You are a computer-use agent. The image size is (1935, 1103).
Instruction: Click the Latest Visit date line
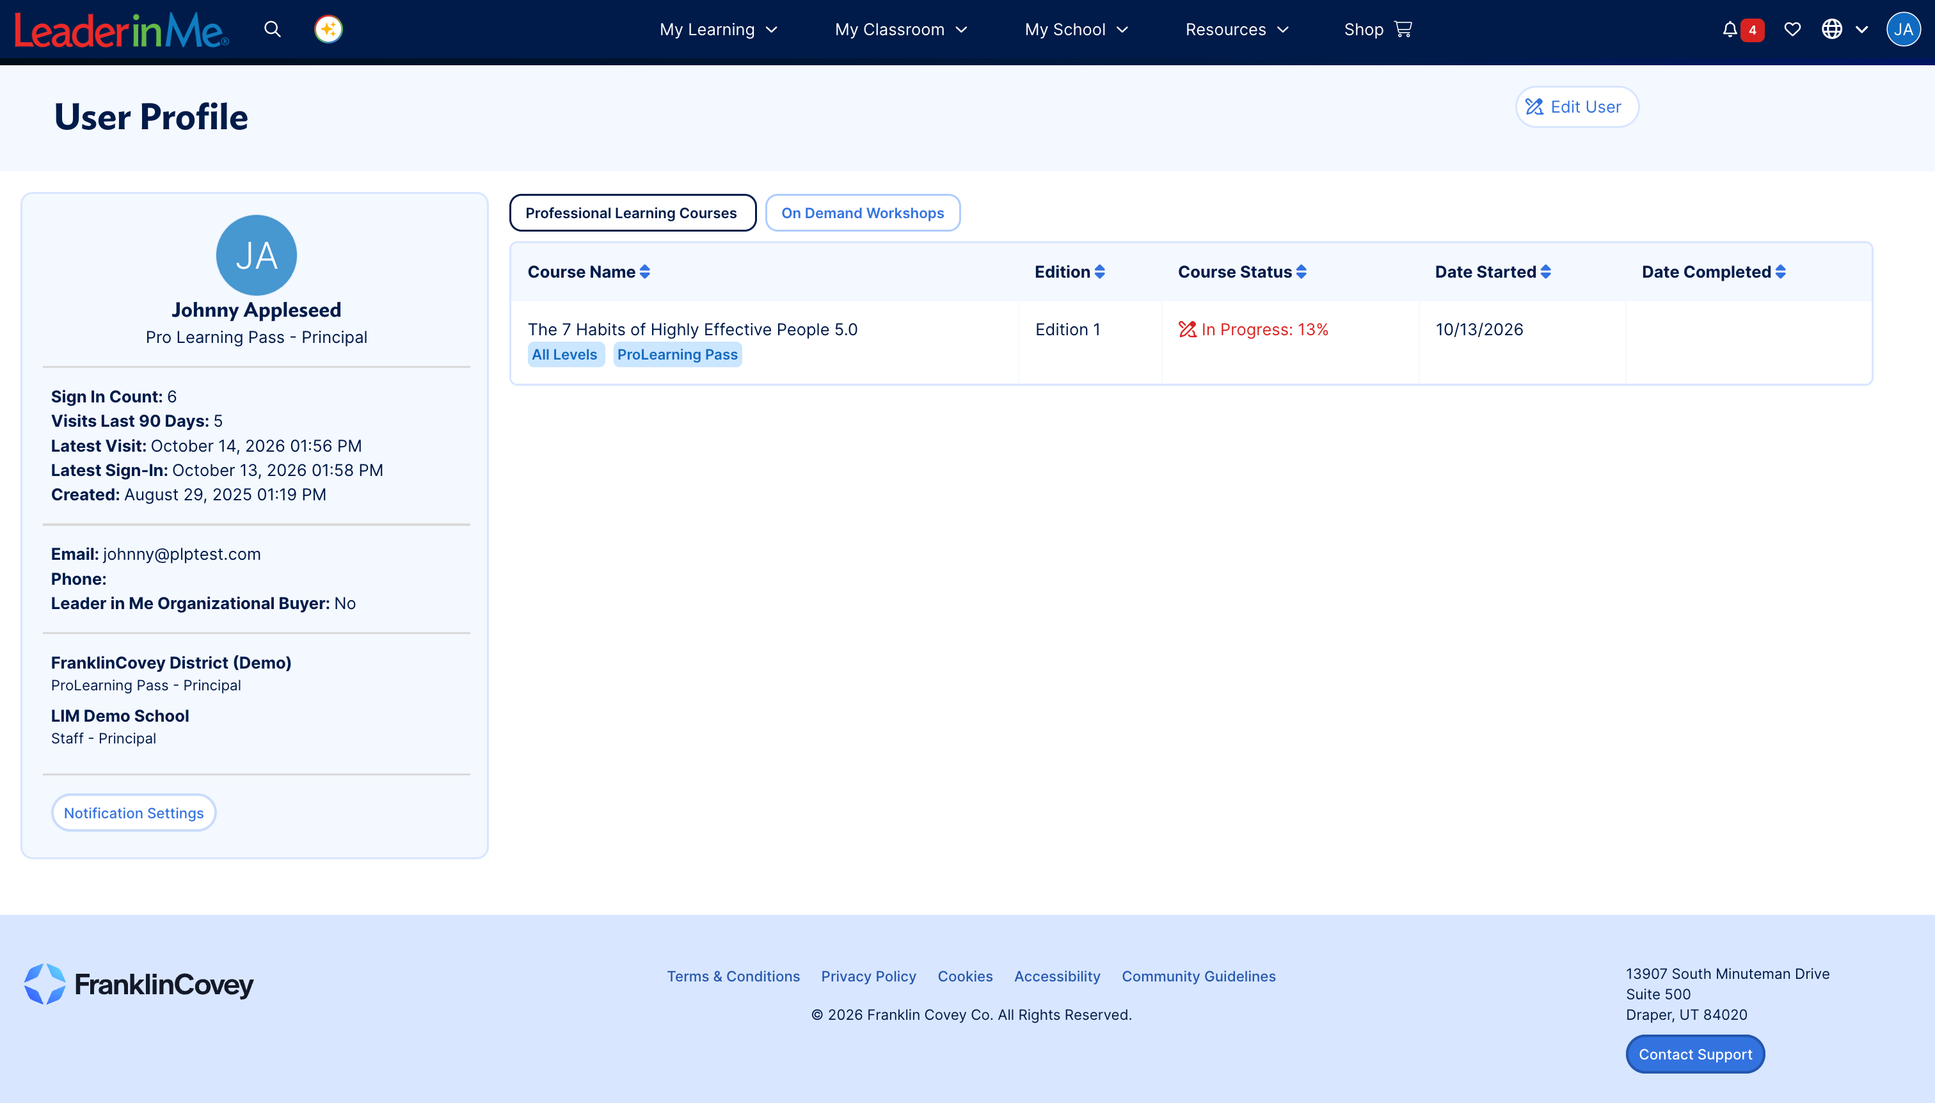click(206, 446)
